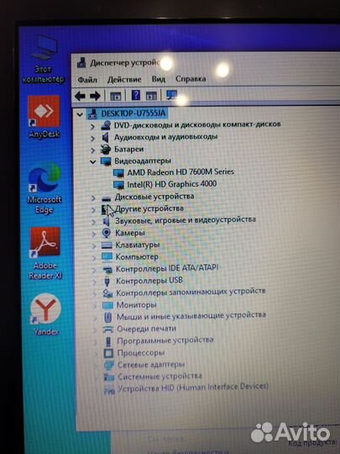Click the mouse icon beside Мыши
340x454 pixels.
coord(107,317)
